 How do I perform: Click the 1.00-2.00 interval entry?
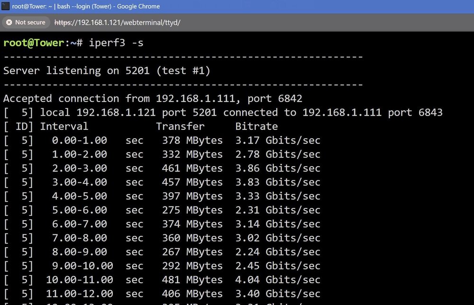tap(80, 154)
